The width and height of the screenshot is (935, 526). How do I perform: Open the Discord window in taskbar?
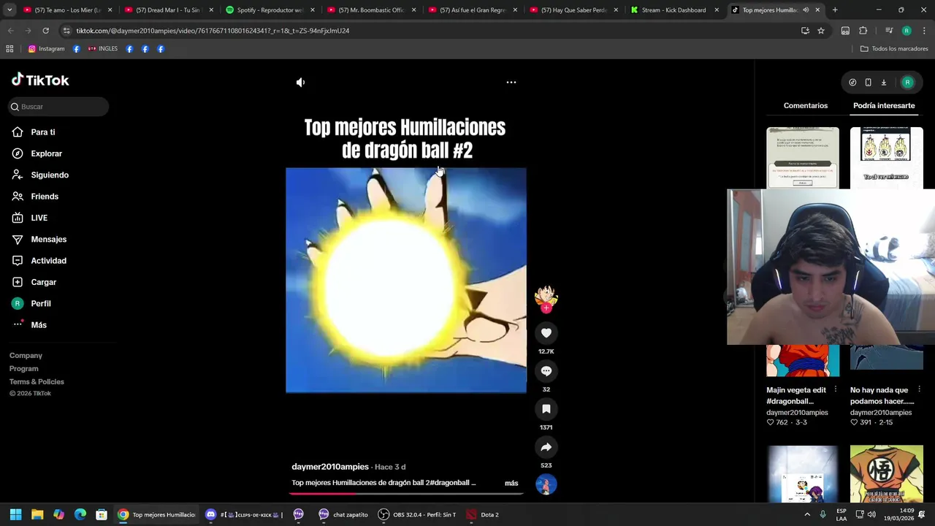tap(243, 515)
